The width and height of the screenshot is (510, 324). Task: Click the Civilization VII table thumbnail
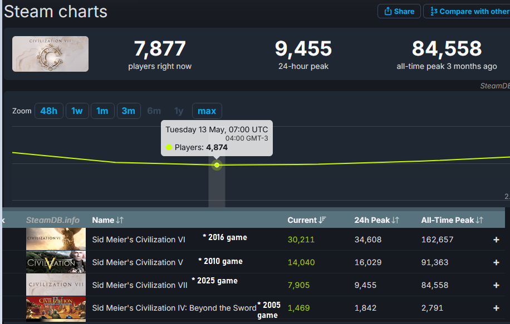point(56,285)
